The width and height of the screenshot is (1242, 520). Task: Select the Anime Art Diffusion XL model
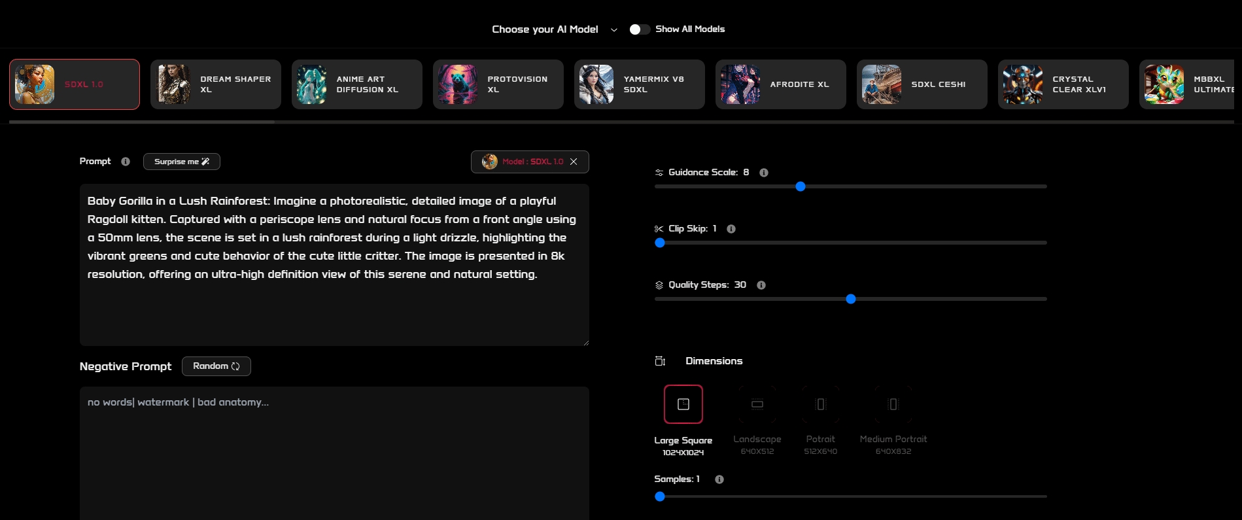[x=357, y=84]
